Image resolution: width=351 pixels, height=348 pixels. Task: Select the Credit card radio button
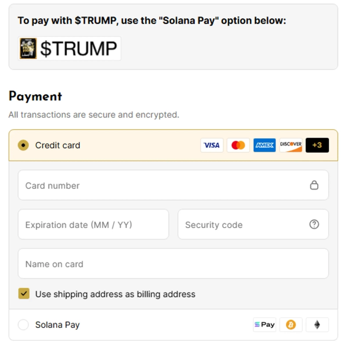tap(23, 145)
